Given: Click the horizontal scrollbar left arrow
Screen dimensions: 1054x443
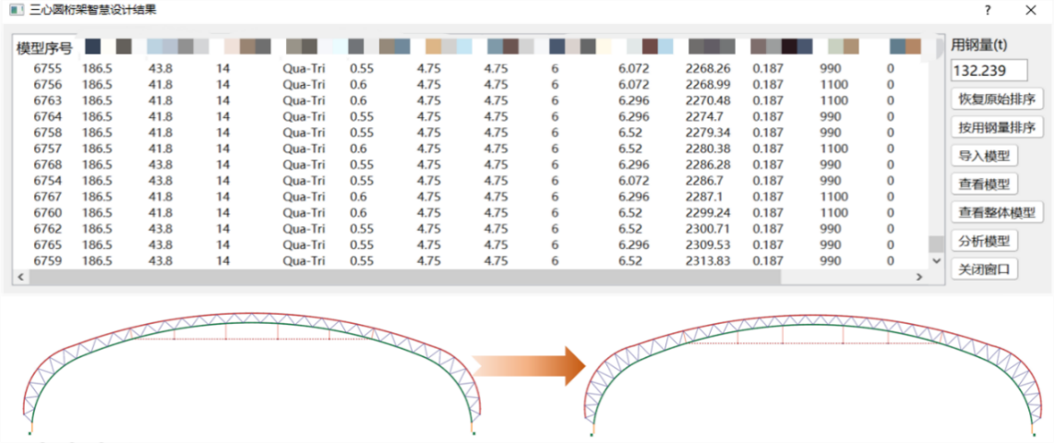Looking at the screenshot, I should tap(20, 277).
